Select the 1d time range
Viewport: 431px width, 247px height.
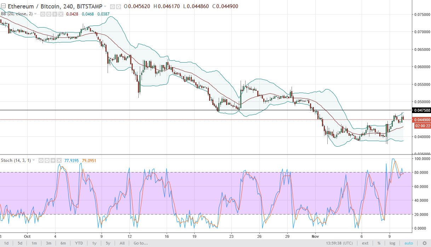pyautogui.click(x=6, y=243)
